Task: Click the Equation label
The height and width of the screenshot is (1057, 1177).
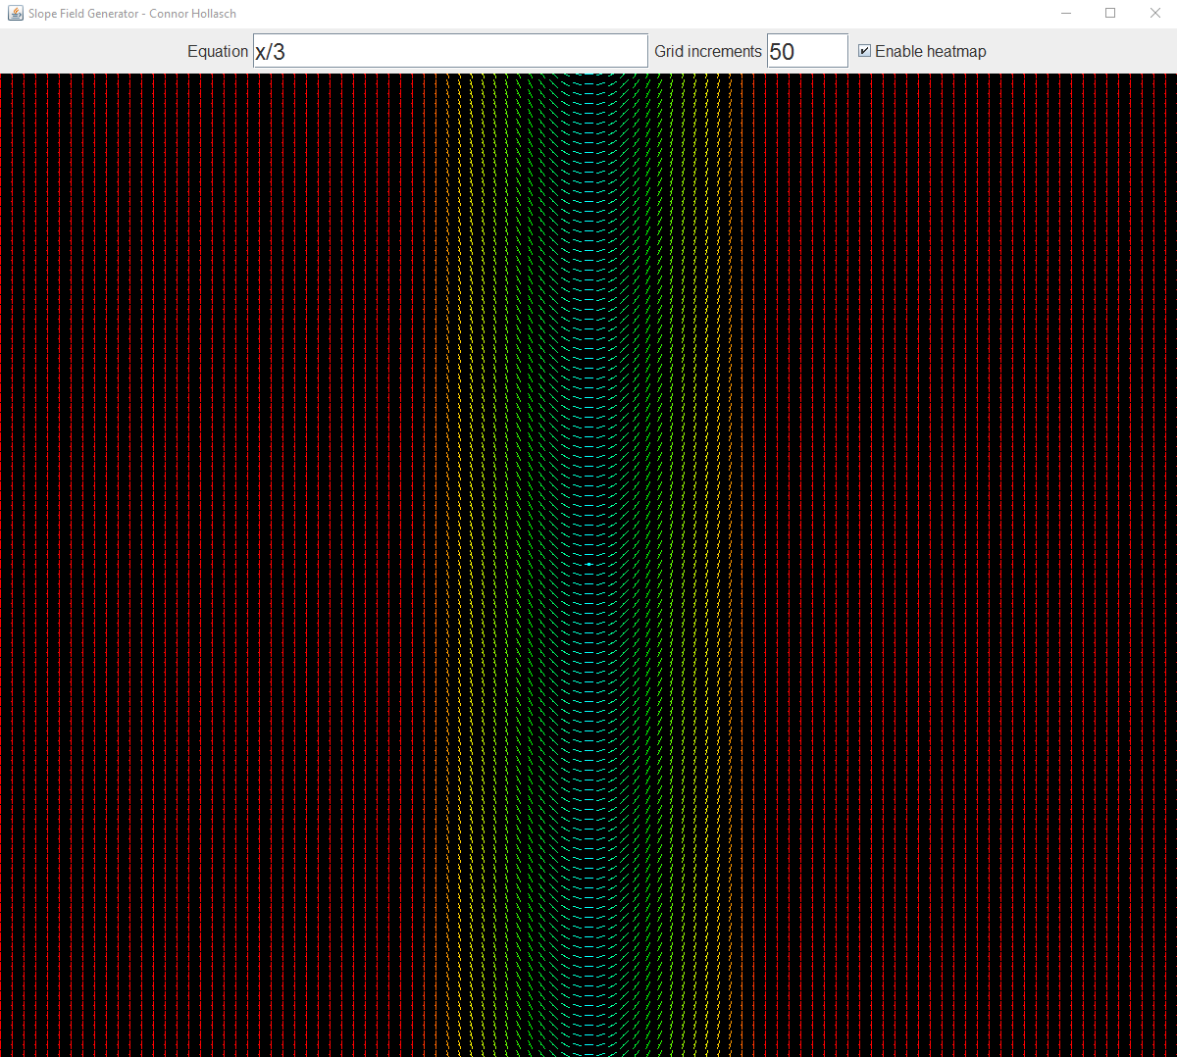Action: (218, 51)
